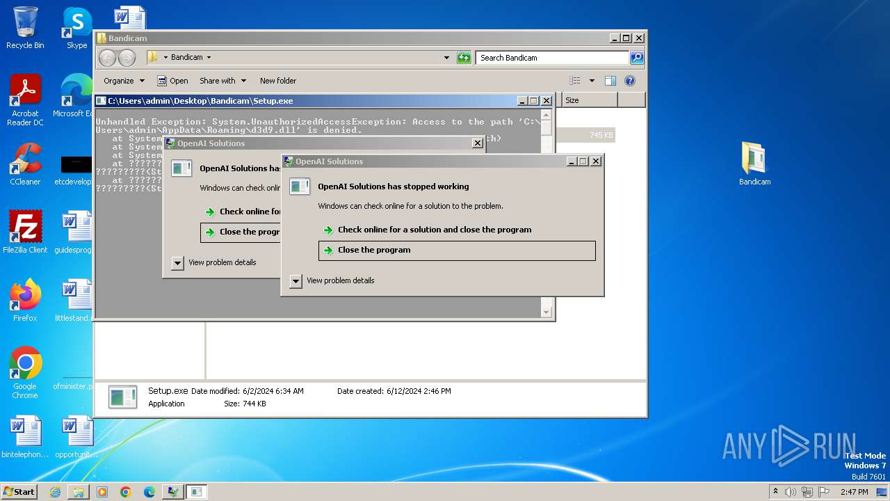Open the views options dropdown arrow
The width and height of the screenshot is (890, 501).
click(592, 81)
